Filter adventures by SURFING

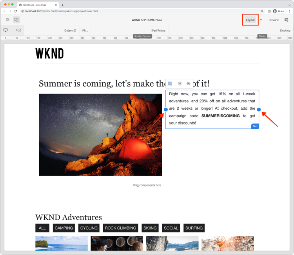pos(194,228)
